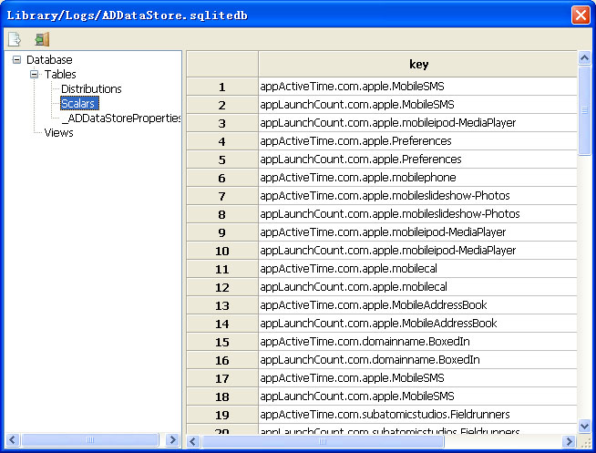Open the _ADDataStoreProperties table
Viewport: 596px width, 453px height.
point(121,118)
